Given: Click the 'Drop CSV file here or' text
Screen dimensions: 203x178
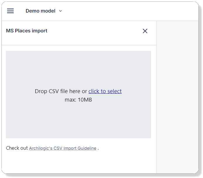Looking at the screenshot, I should 61,91.
